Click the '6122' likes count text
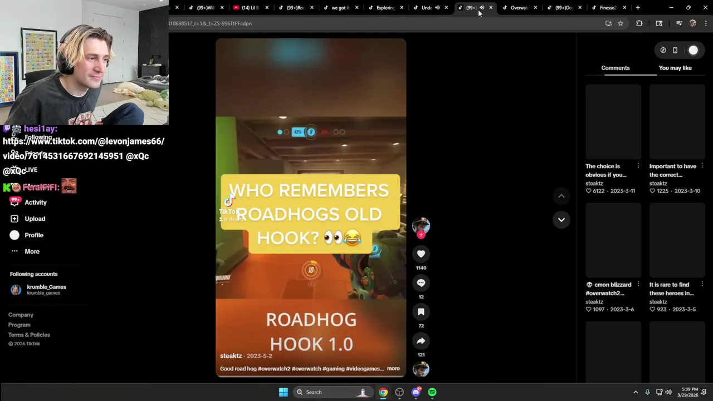Screen dimensions: 713x401 point(598,191)
